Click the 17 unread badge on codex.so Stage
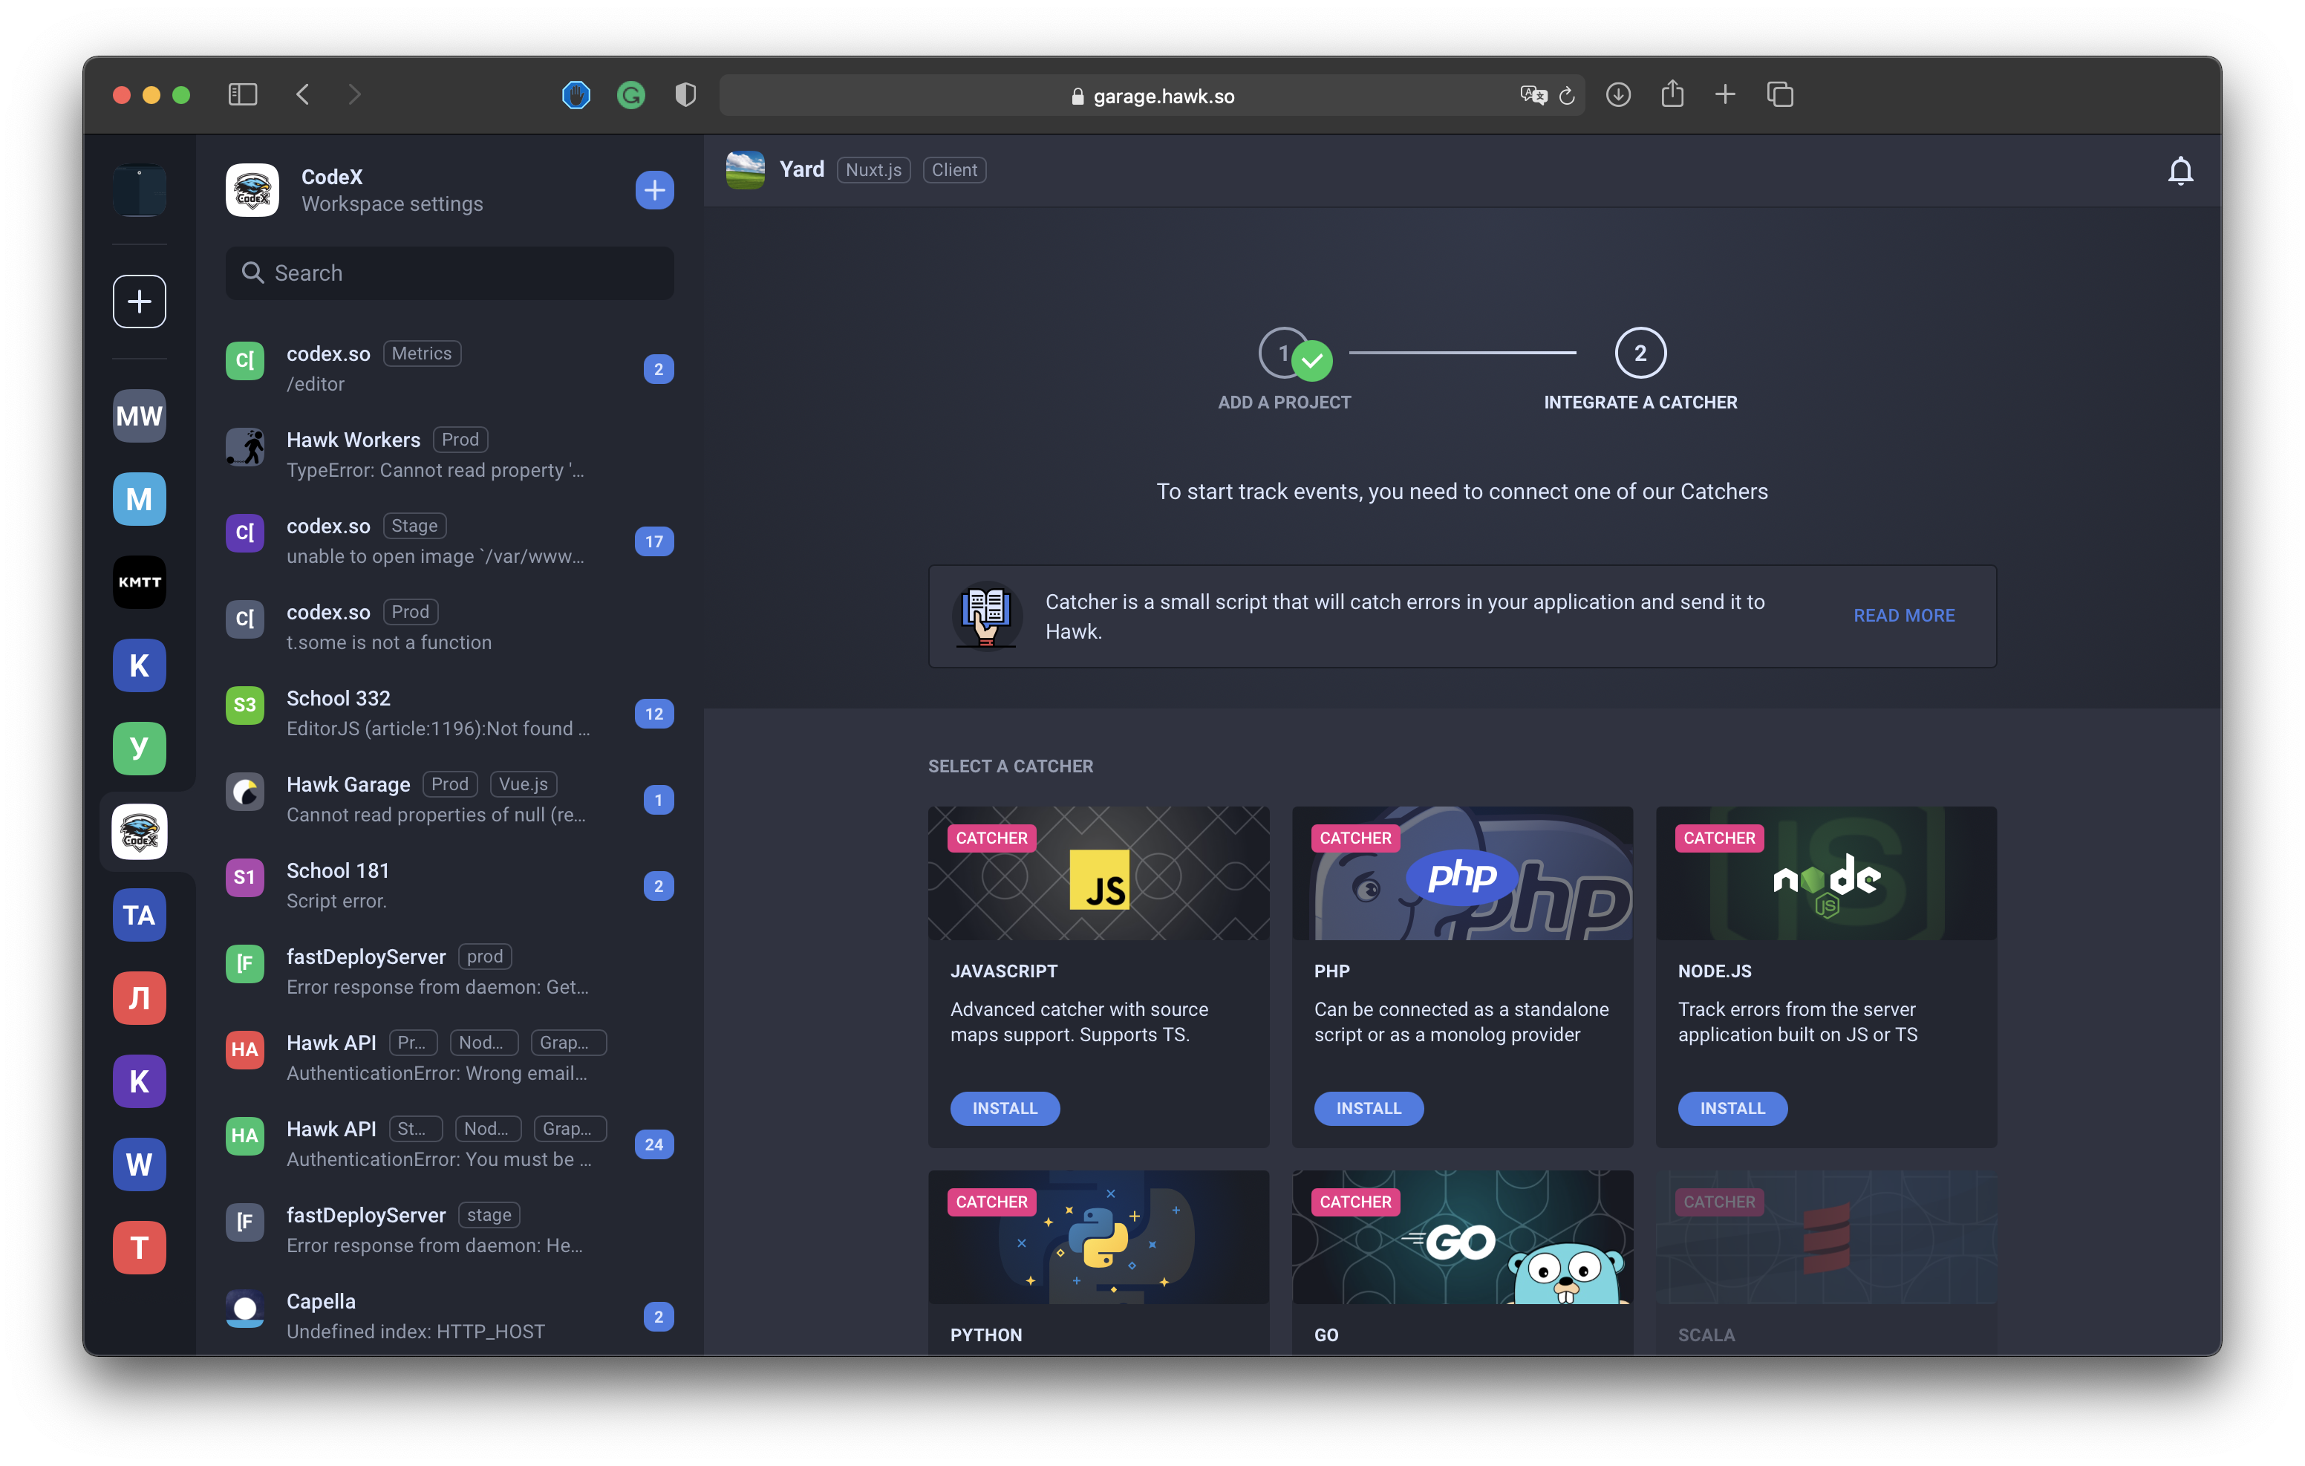Viewport: 2305px width, 1466px height. point(653,541)
